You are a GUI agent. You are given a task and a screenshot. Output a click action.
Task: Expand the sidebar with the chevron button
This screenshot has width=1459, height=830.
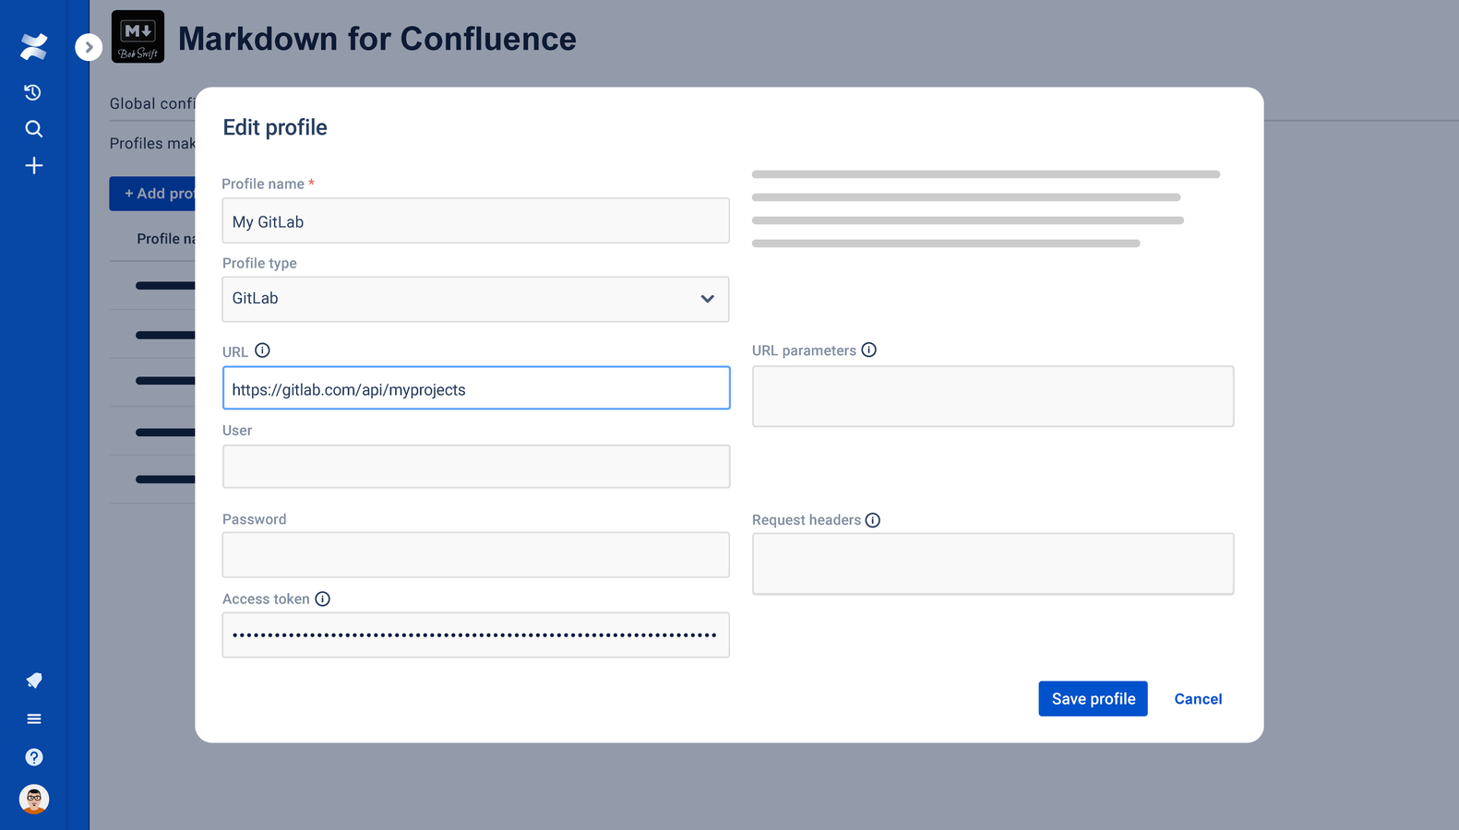(x=89, y=47)
